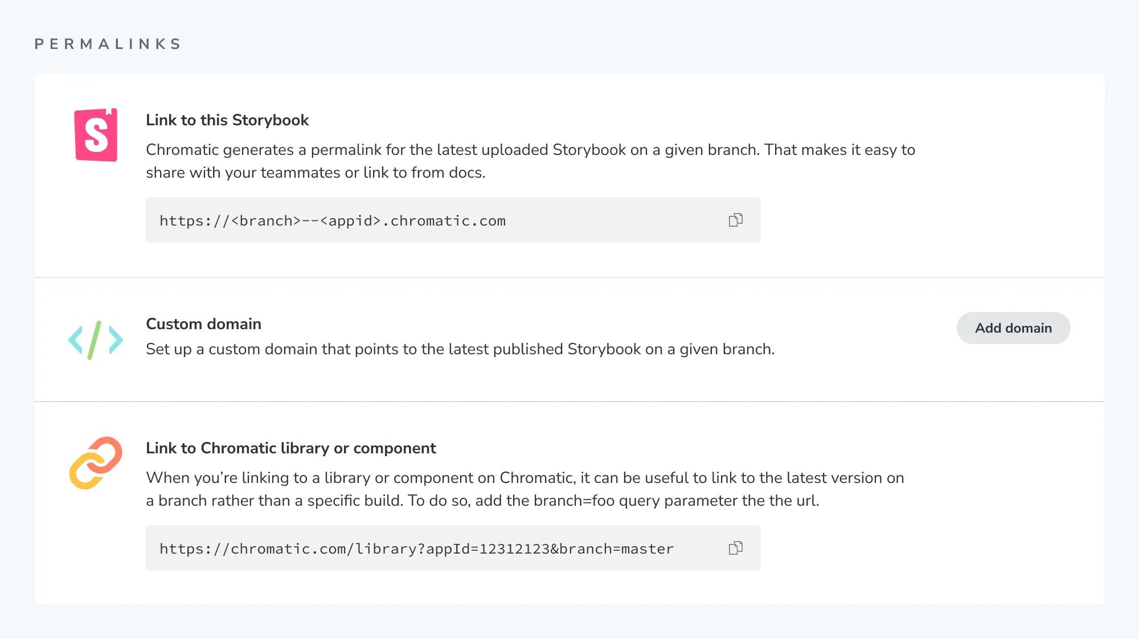Viewport: 1139px width, 639px height.
Task: Select the Link to Chromatic library heading
Action: [291, 448]
